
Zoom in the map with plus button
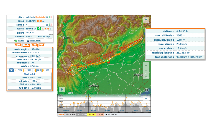click(146, 65)
